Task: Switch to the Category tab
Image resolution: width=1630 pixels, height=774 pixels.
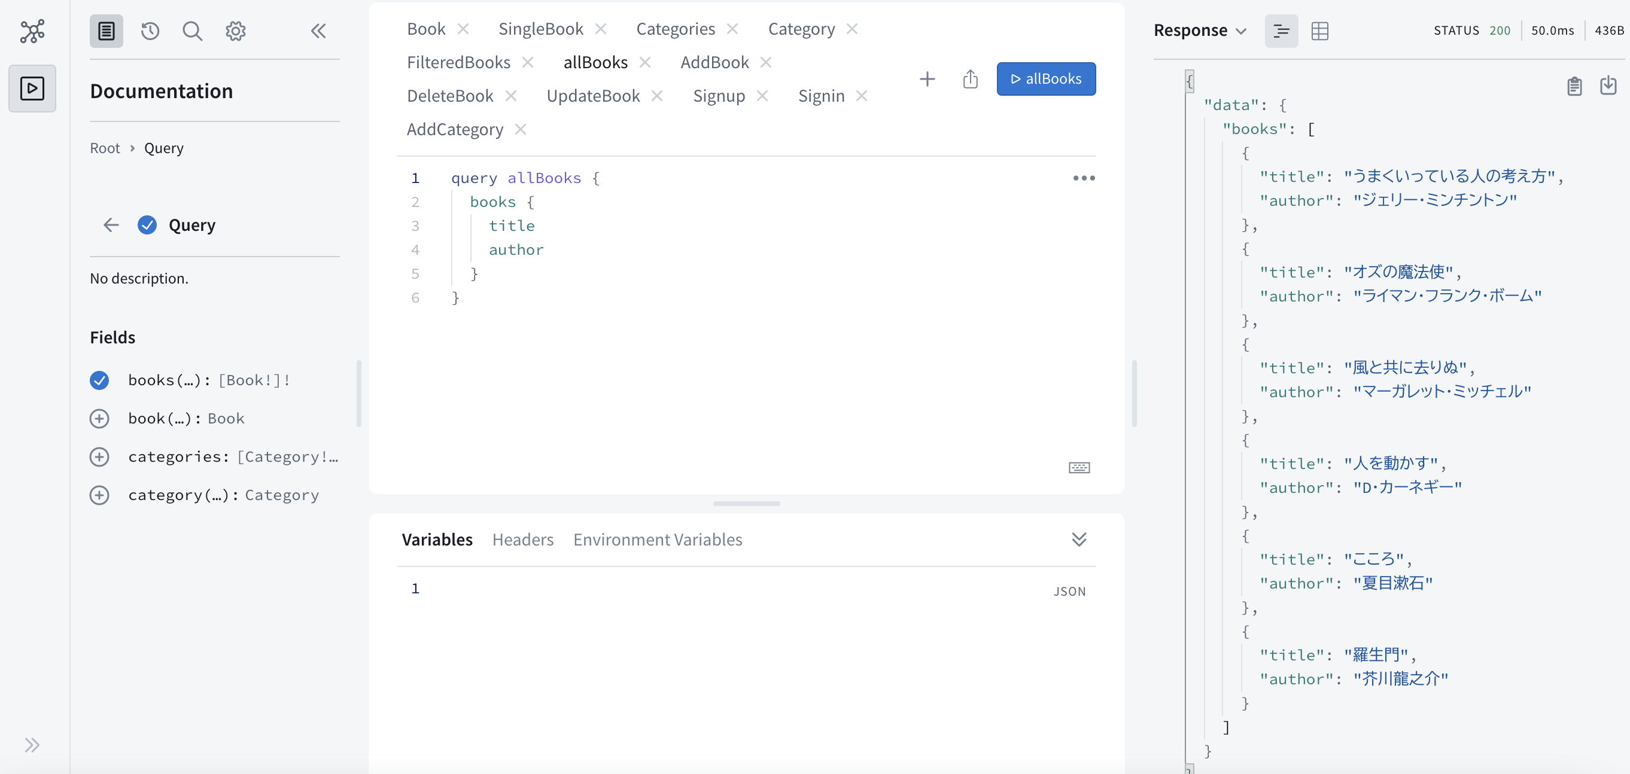Action: point(801,29)
